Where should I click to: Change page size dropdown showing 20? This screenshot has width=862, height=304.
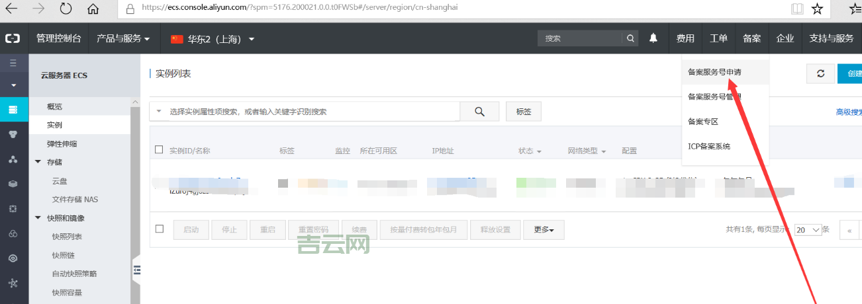click(x=808, y=229)
